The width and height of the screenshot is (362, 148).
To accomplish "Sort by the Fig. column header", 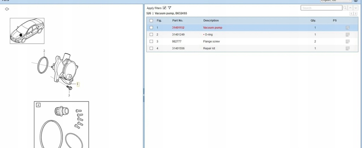I will tap(159, 20).
